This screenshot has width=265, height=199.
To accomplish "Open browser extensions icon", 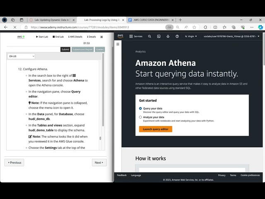I will pyautogui.click(x=205, y=27).
